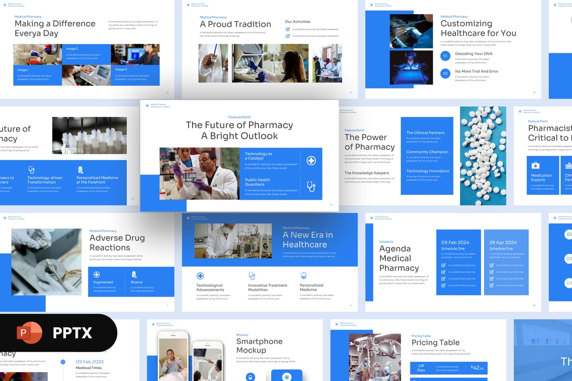Select the larger phone mockup image
The image size is (572, 381).
173,356
